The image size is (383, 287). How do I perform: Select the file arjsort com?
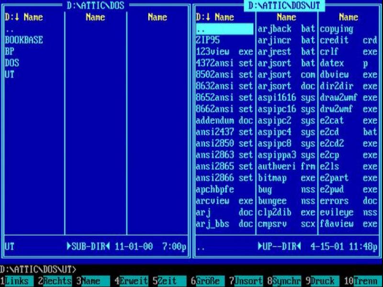[286, 75]
